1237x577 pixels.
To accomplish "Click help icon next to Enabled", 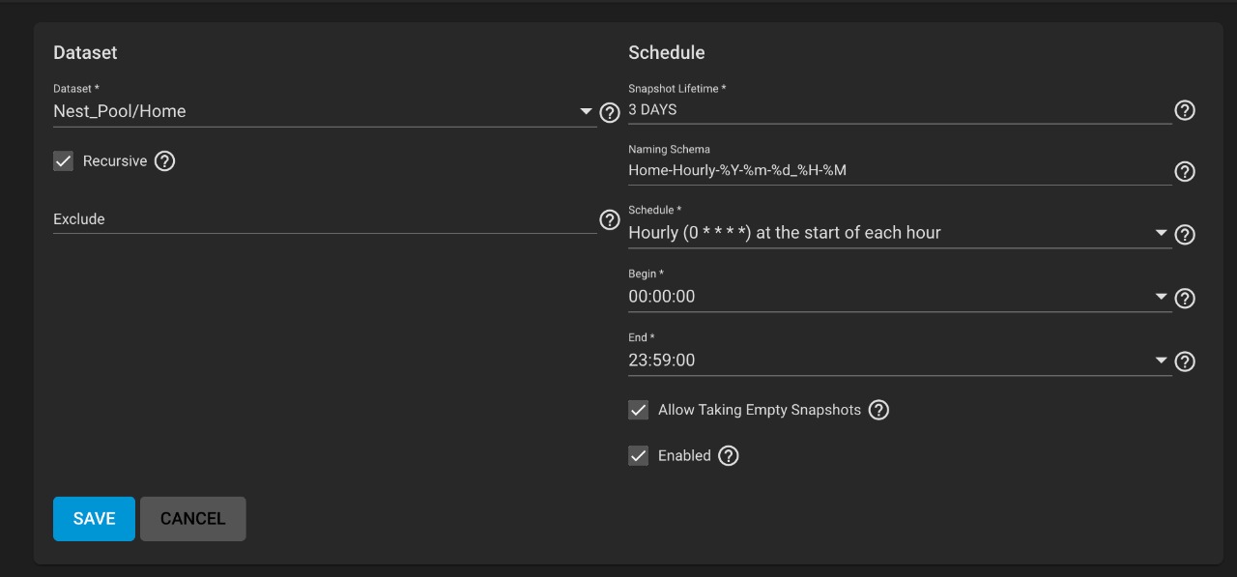I will [729, 456].
